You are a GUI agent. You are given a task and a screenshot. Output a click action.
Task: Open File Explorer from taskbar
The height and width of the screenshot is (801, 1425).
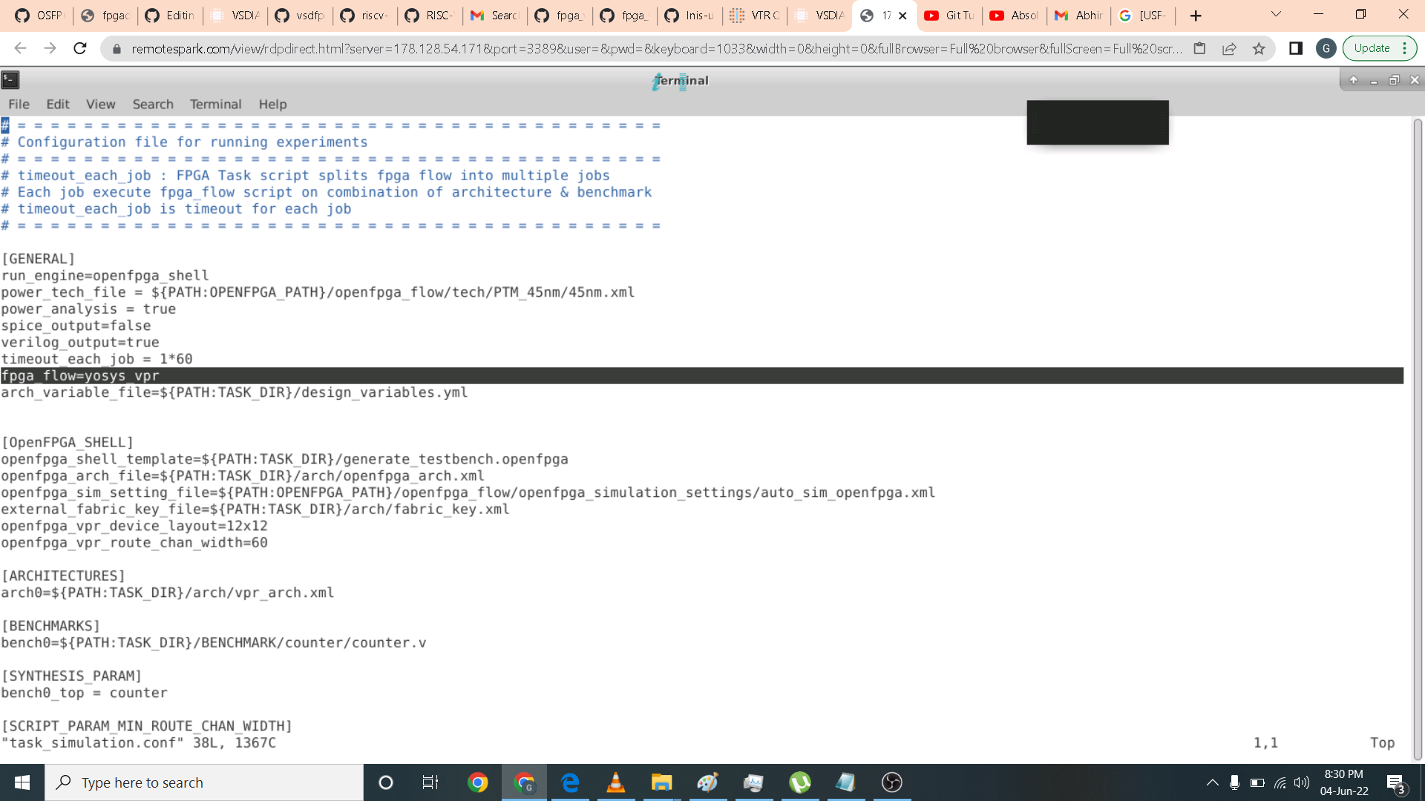tap(661, 782)
